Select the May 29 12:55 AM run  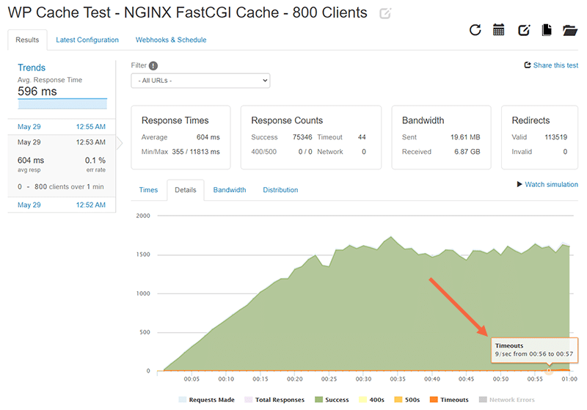[62, 126]
